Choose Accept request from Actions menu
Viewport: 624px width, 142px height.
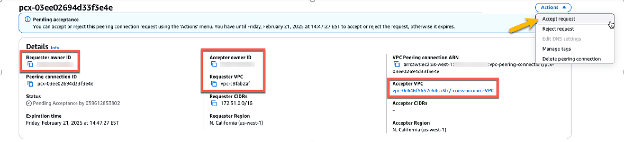tap(559, 19)
